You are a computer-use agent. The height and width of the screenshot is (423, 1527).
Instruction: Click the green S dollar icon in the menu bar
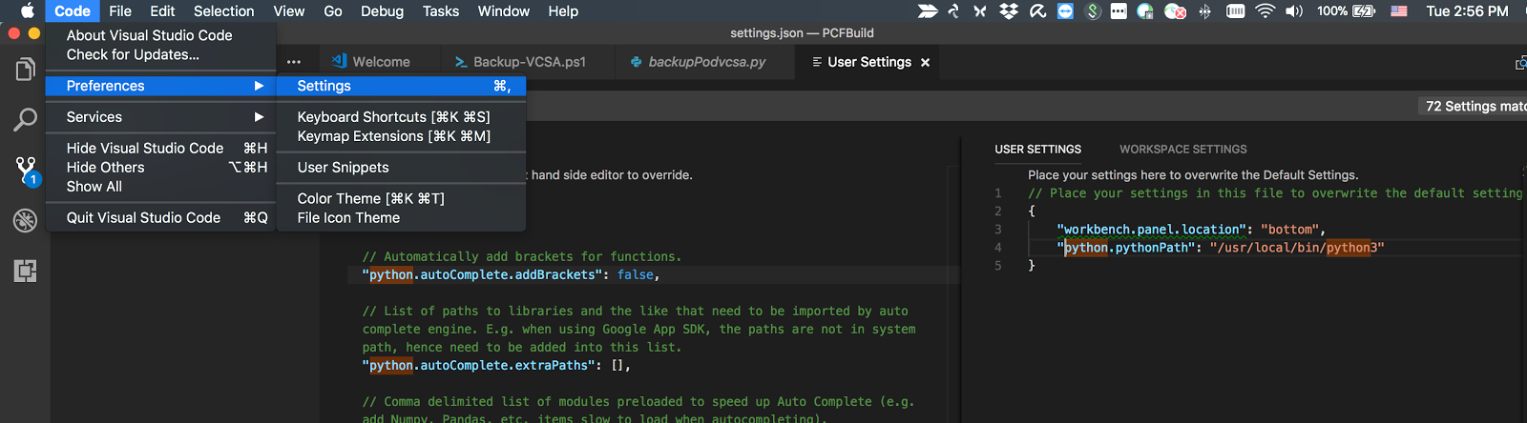click(1094, 11)
